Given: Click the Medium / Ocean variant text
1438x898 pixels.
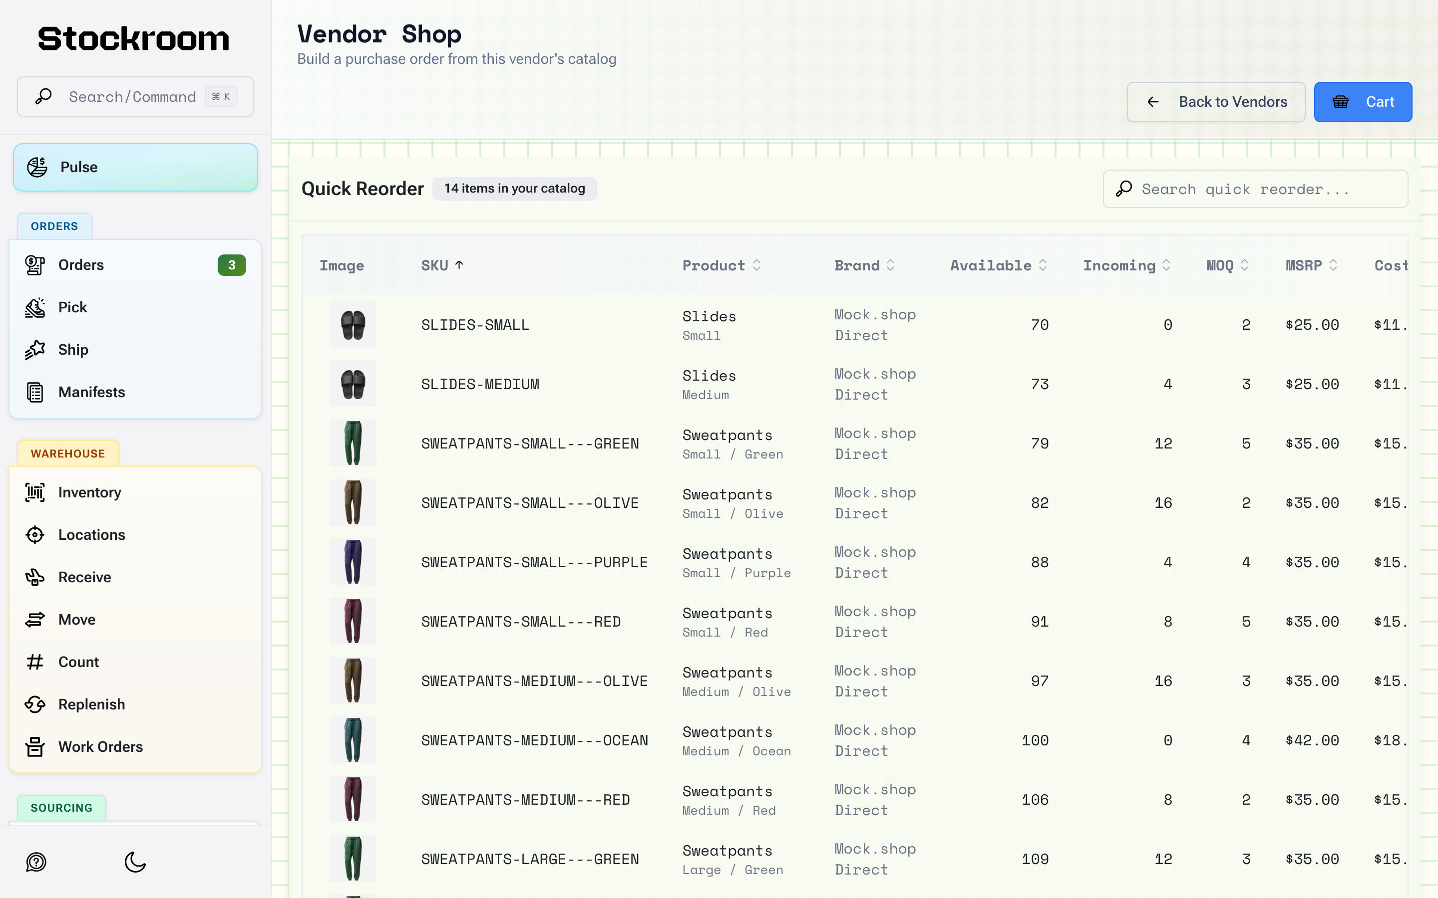Looking at the screenshot, I should pos(737,751).
